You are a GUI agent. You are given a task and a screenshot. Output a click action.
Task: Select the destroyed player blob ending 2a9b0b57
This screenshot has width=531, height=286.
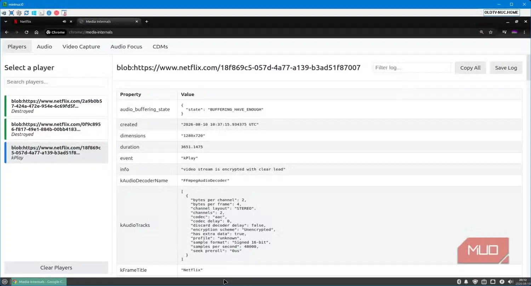click(56, 106)
